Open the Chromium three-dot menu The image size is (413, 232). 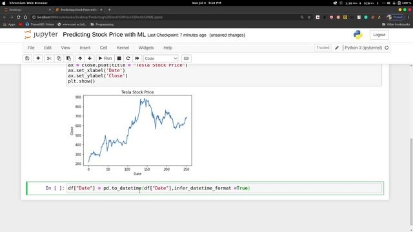tap(408, 17)
